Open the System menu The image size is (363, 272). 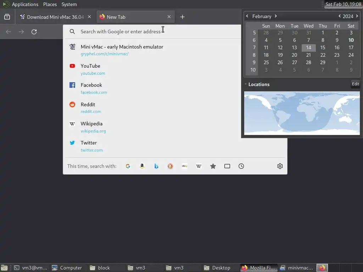point(69,4)
